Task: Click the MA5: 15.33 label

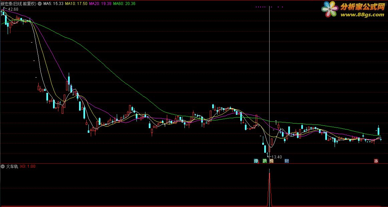Action: coord(53,4)
